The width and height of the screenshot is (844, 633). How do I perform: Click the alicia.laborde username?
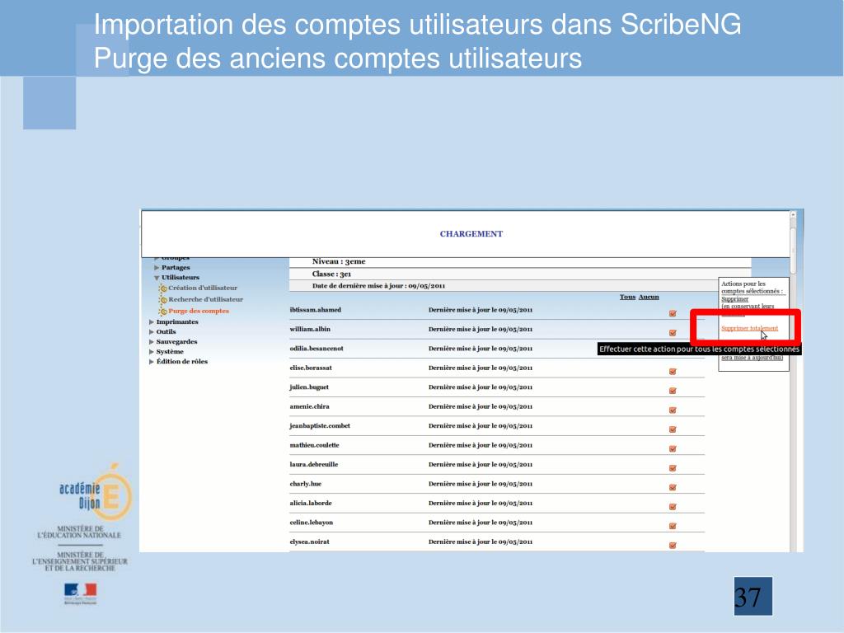[x=311, y=504]
